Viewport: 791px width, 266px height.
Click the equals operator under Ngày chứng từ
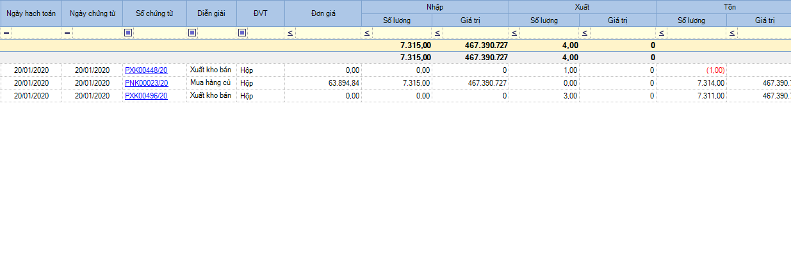coord(67,33)
